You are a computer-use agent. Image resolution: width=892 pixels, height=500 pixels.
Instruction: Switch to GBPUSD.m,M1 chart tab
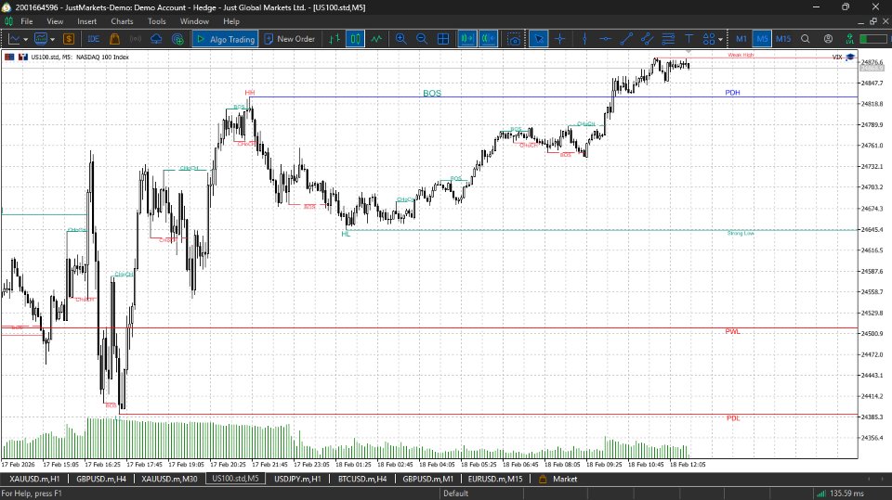coord(428,479)
